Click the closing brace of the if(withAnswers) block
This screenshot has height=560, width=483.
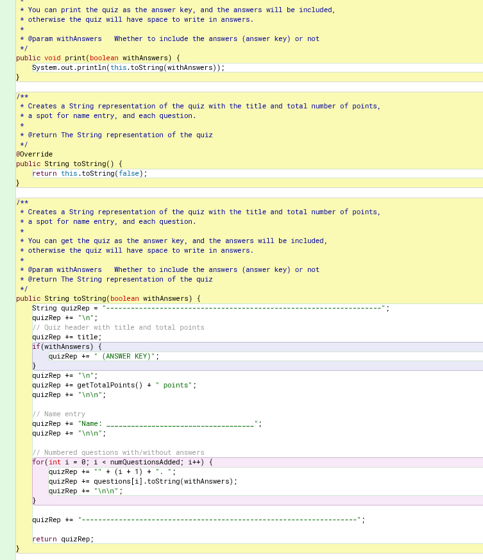(34, 366)
